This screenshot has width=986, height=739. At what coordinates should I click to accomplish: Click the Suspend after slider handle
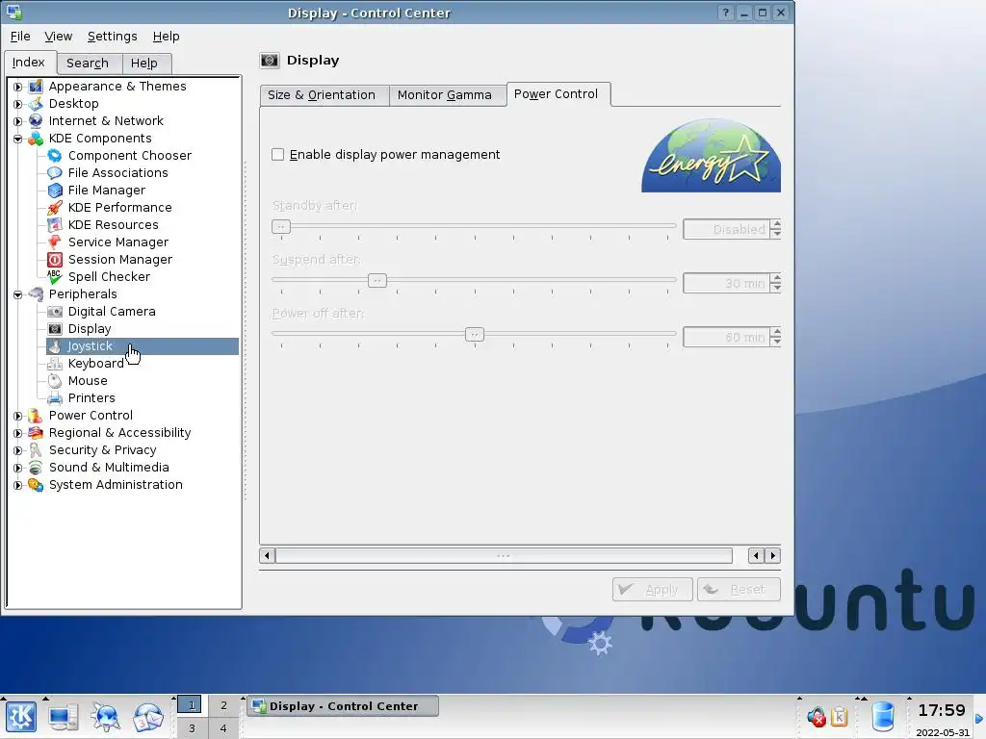tap(377, 280)
